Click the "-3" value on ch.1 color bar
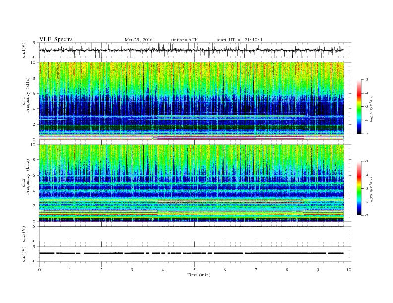This screenshot has height=303, width=393. click(366, 80)
